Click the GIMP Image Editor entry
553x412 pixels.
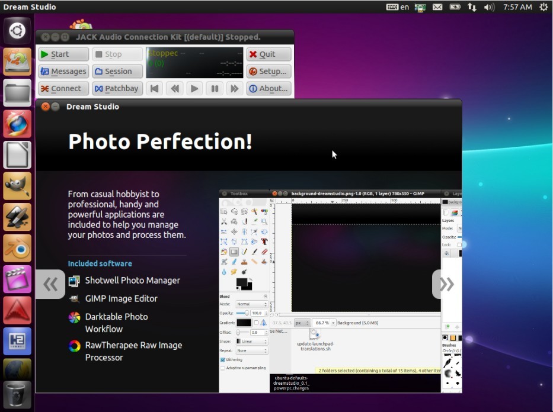[122, 298]
